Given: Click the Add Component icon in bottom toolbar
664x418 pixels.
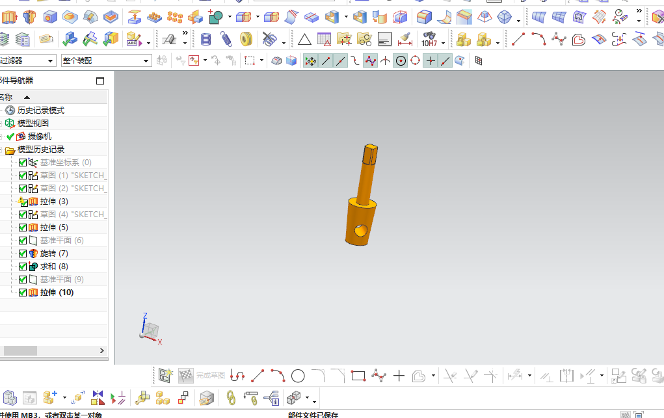Looking at the screenshot, I should click(50, 398).
